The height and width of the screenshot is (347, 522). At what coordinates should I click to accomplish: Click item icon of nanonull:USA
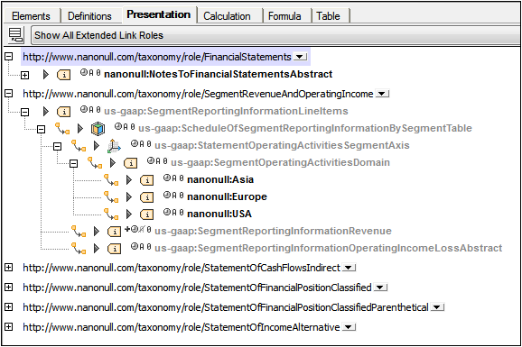coord(147,215)
